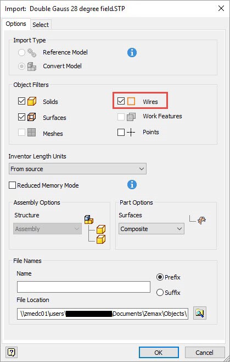Viewport: 230px width, 362px height.
Task: Click the info icon beside Reduced Memory Mode
Action: (132, 185)
